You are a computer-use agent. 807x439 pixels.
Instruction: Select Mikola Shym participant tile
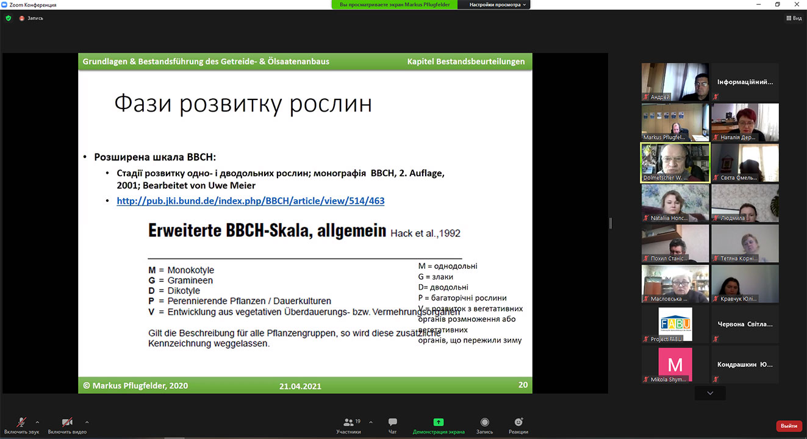point(675,365)
